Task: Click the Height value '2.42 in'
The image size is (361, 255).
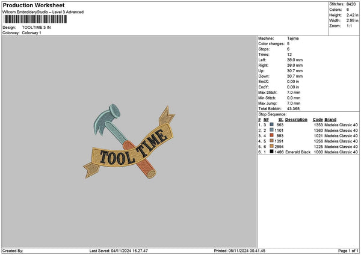Action: click(352, 15)
